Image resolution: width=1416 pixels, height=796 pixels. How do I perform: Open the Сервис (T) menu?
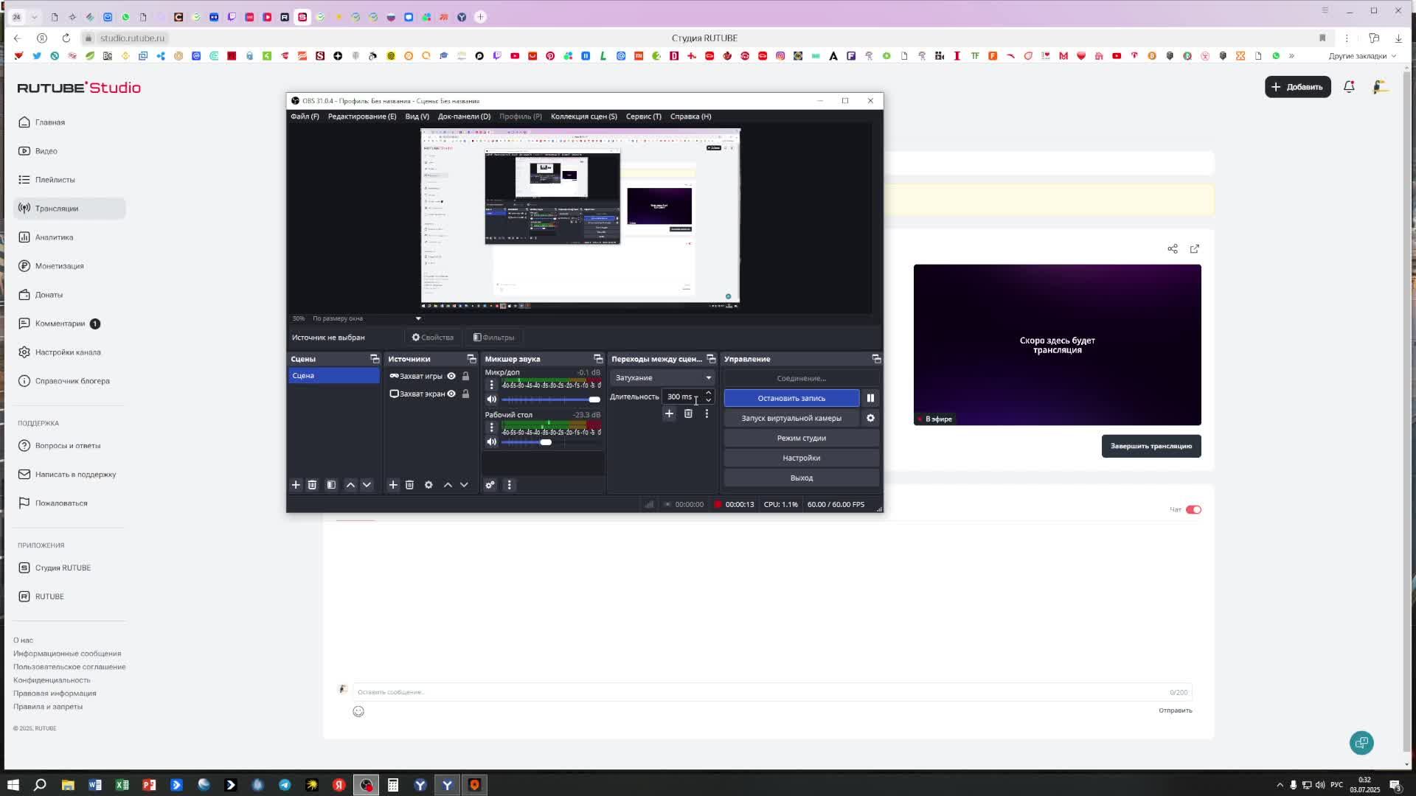[x=643, y=116]
